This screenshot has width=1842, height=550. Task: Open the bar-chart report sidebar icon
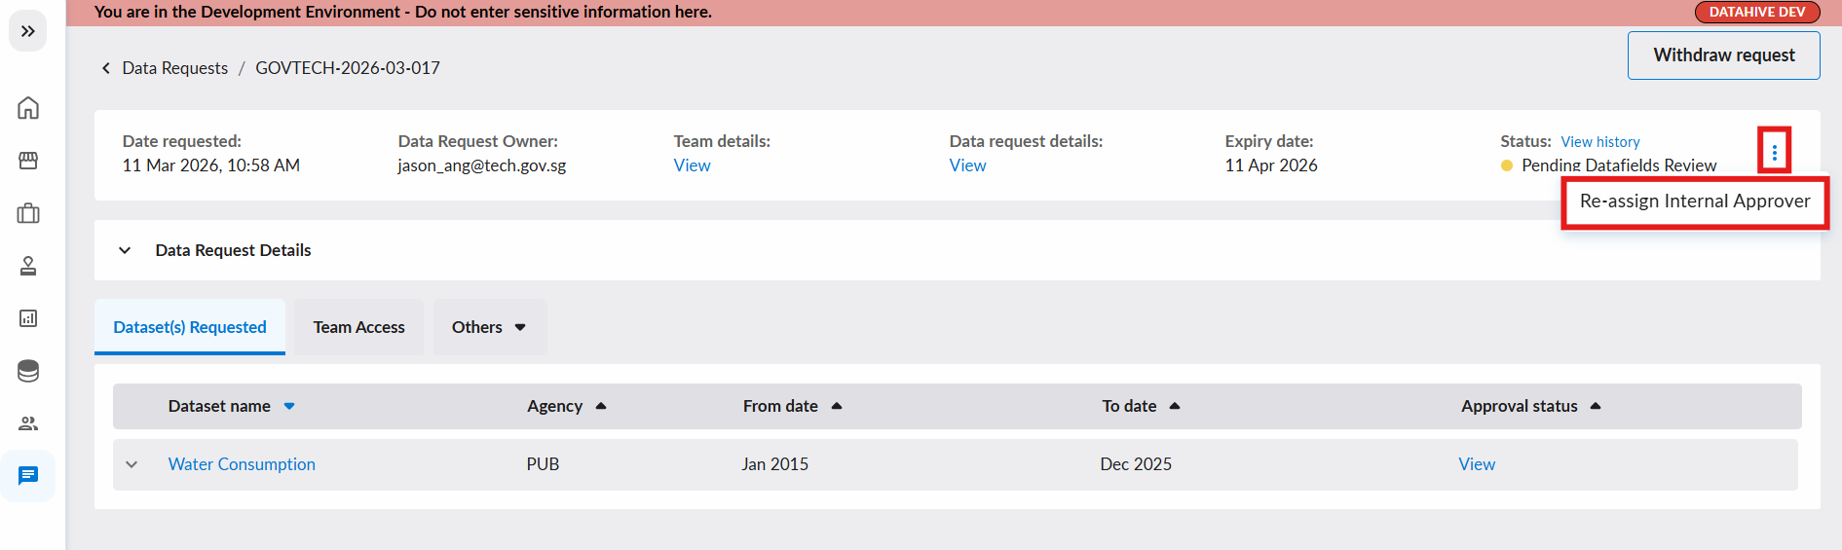click(x=28, y=318)
